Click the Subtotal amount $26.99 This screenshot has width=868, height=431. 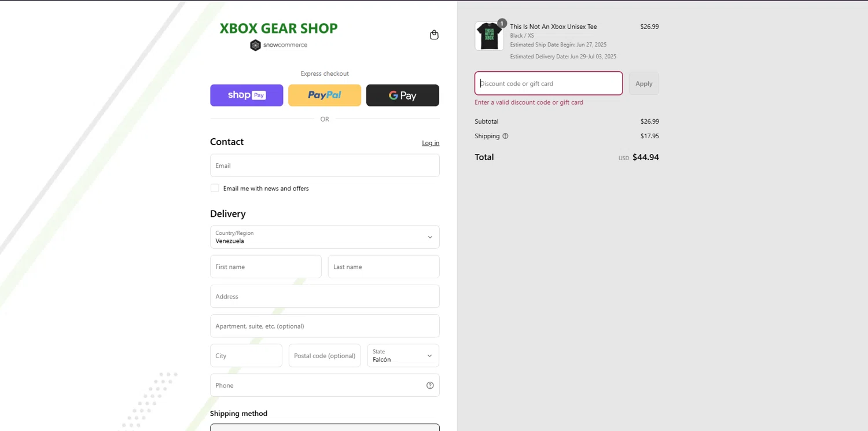pyautogui.click(x=649, y=121)
